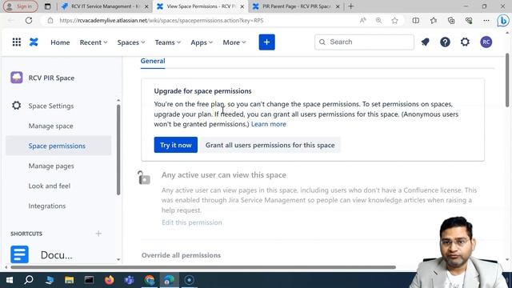Go to Confluence Home

[x=60, y=42]
